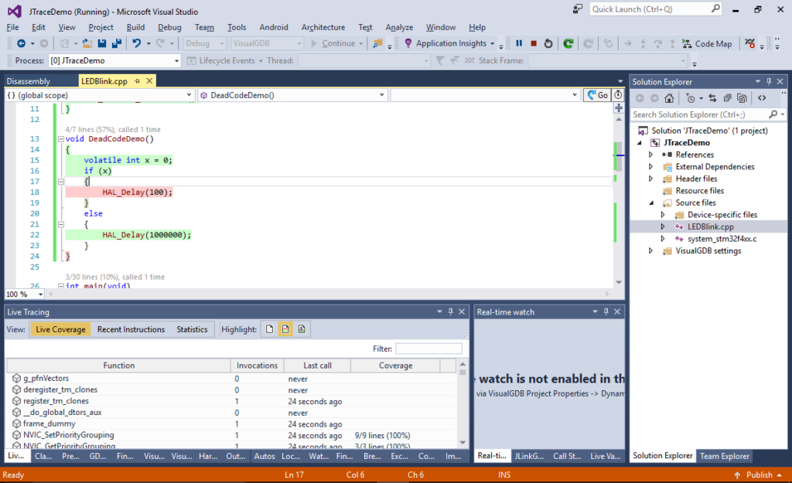Open the editor zoom level control
792x483 pixels.
[23, 294]
